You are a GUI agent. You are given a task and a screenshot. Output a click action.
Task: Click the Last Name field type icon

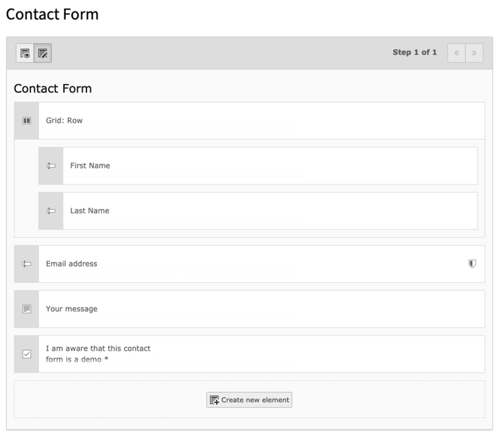pos(51,211)
